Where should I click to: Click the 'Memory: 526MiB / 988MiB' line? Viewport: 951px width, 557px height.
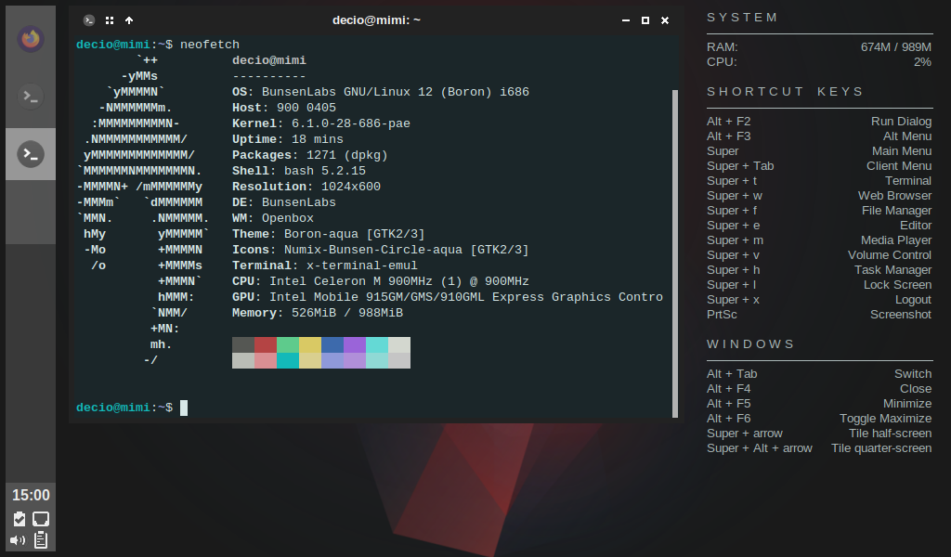coord(318,313)
